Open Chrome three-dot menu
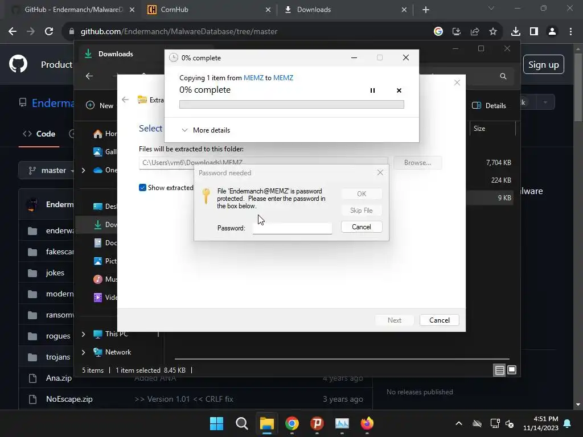The image size is (583, 437). tap(570, 32)
